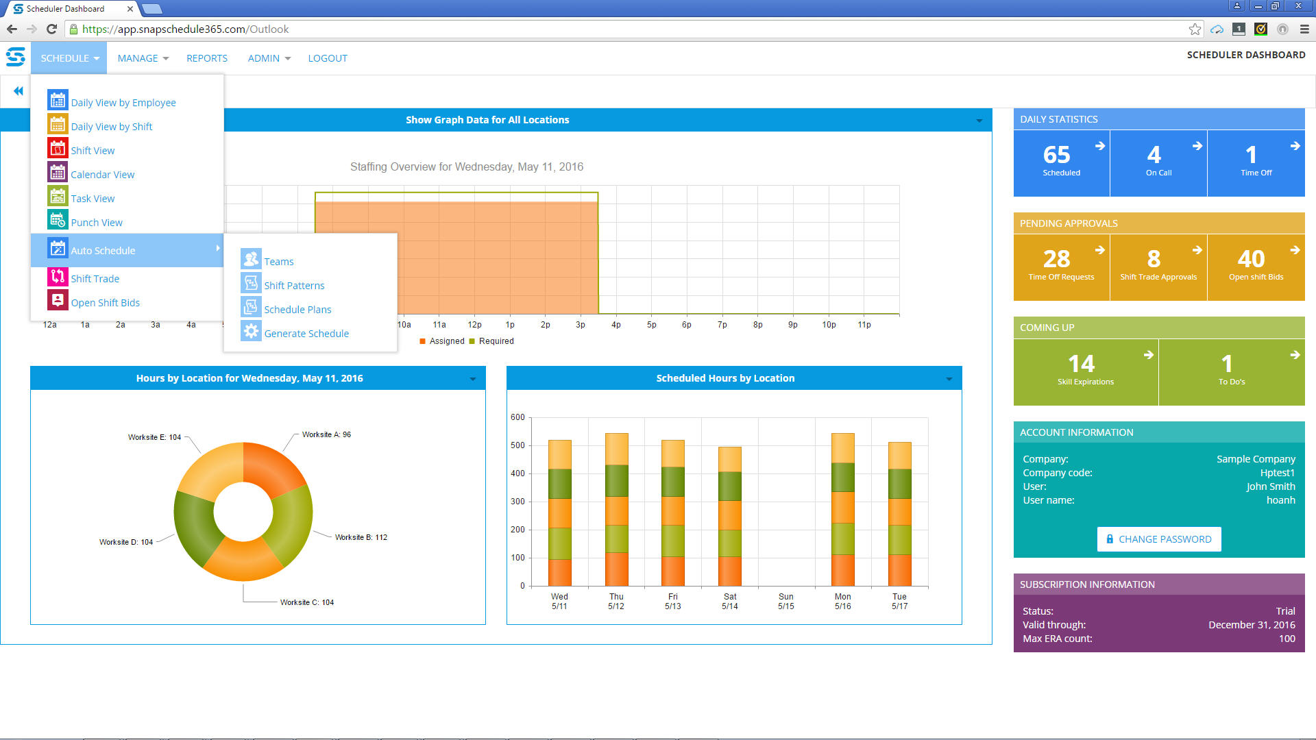Select Shift Patterns from submenu

pos(294,286)
